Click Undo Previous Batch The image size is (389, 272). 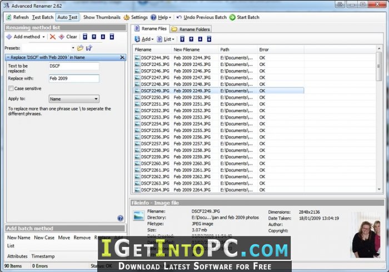point(202,17)
